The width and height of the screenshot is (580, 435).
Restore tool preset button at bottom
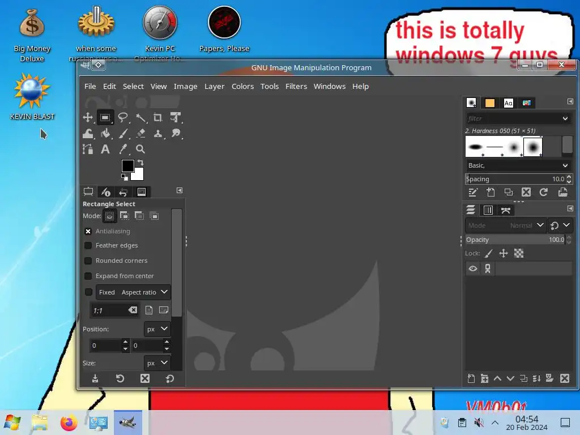pyautogui.click(x=120, y=378)
